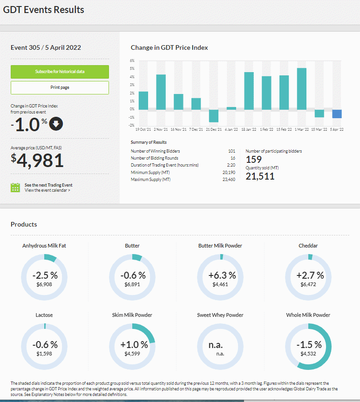Click the $4,532 Whole Milk Powder price

click(308, 354)
